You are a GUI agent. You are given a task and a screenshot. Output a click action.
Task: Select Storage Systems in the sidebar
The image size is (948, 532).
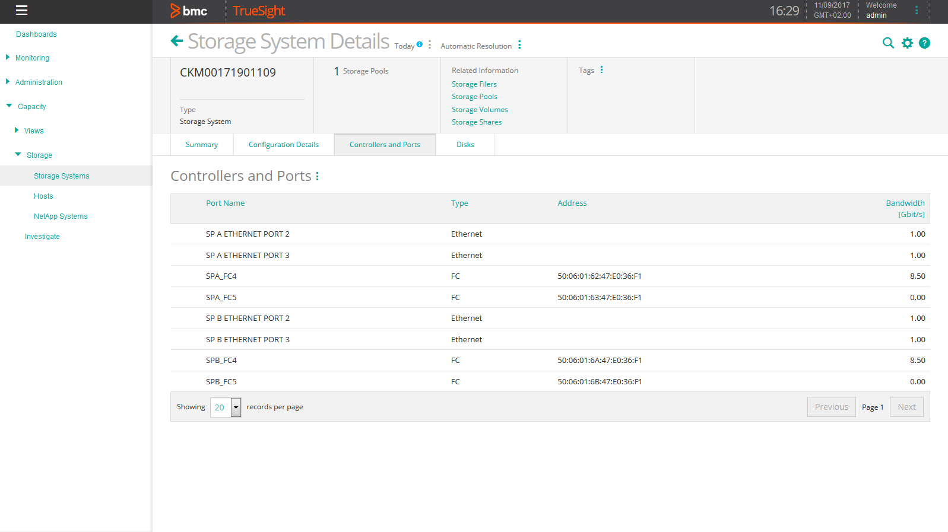coord(62,176)
